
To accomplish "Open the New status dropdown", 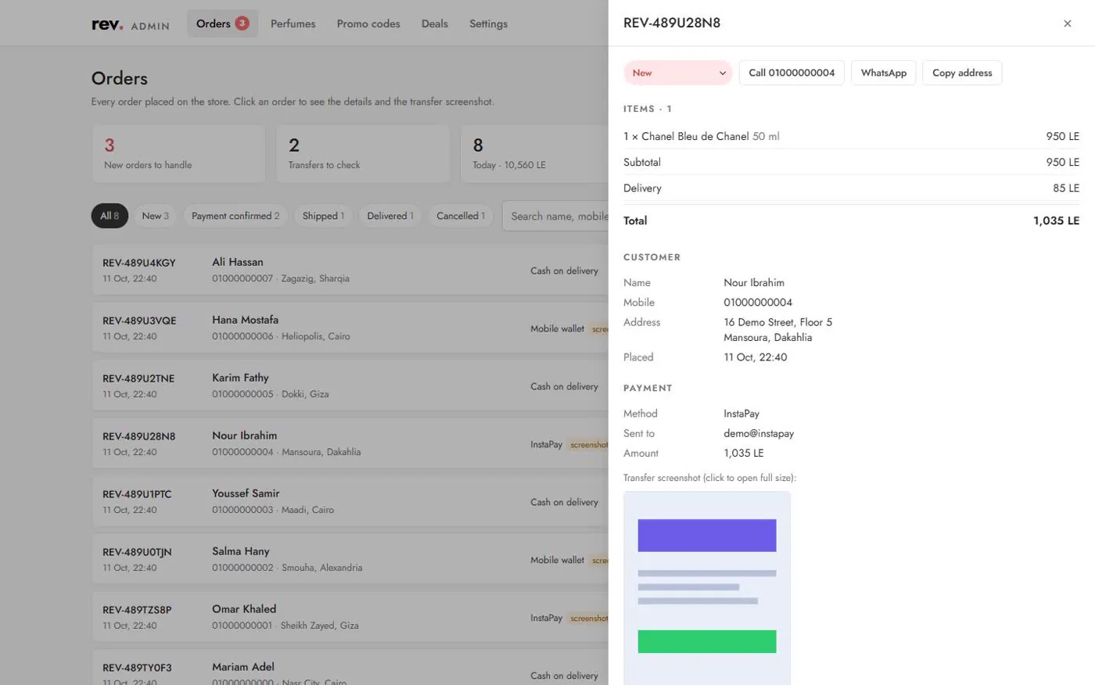I will 677,73.
